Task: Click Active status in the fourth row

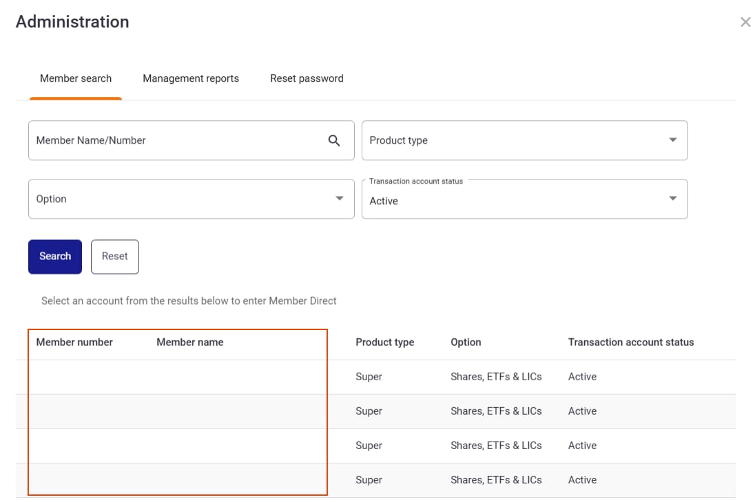Action: 582,480
